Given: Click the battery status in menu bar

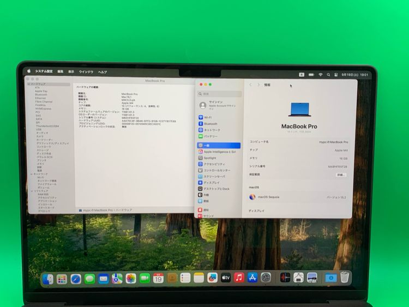Looking at the screenshot, I should 311,75.
